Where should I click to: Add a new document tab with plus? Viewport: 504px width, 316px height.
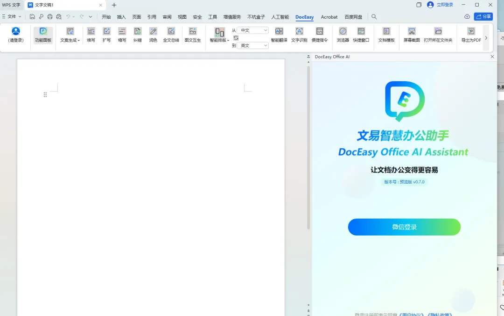click(114, 5)
